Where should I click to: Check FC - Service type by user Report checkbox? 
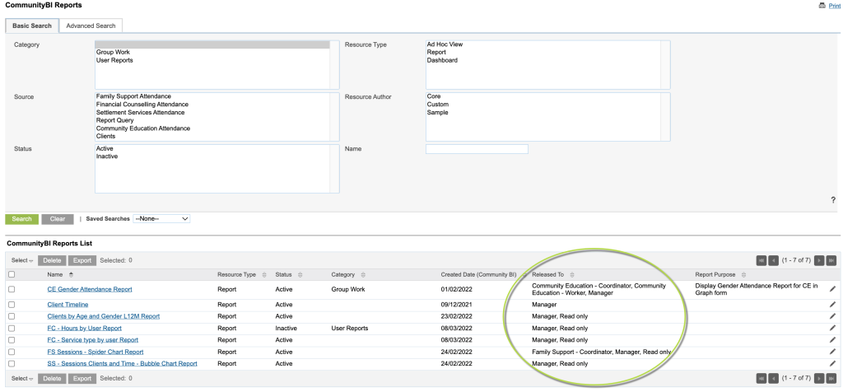(12, 340)
